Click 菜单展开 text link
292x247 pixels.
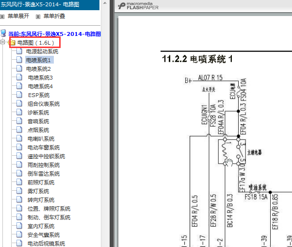pyautogui.click(x=18, y=16)
